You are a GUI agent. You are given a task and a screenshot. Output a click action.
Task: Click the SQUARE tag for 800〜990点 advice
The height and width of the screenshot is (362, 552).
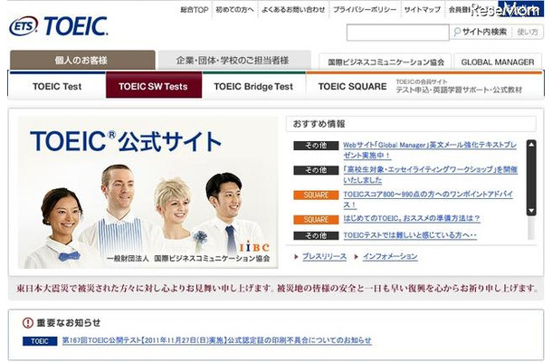(x=316, y=195)
